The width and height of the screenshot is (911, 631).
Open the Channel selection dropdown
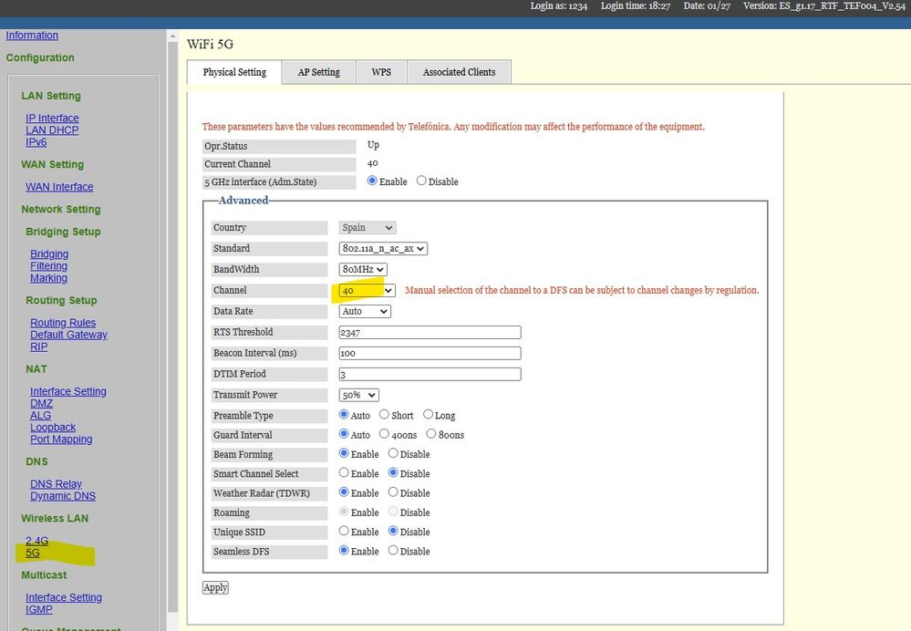pyautogui.click(x=367, y=290)
